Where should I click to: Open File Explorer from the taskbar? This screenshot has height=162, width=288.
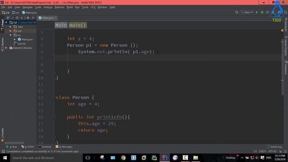click(x=196, y=157)
